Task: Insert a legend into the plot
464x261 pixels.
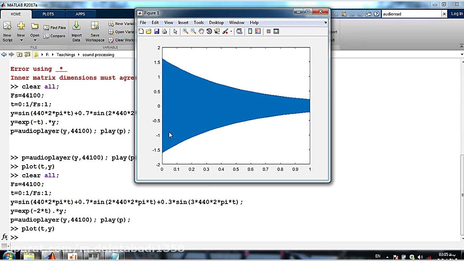Action: point(258,32)
